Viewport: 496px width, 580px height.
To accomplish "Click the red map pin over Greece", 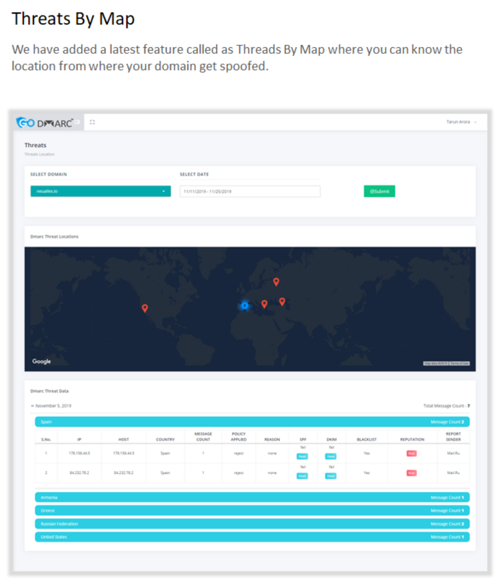I will 264,304.
